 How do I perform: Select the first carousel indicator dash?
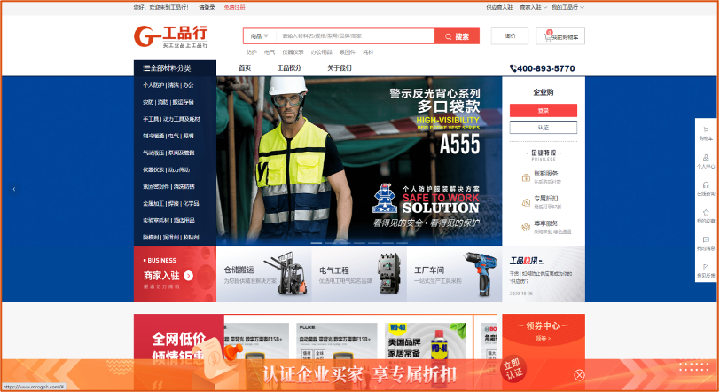pos(317,243)
